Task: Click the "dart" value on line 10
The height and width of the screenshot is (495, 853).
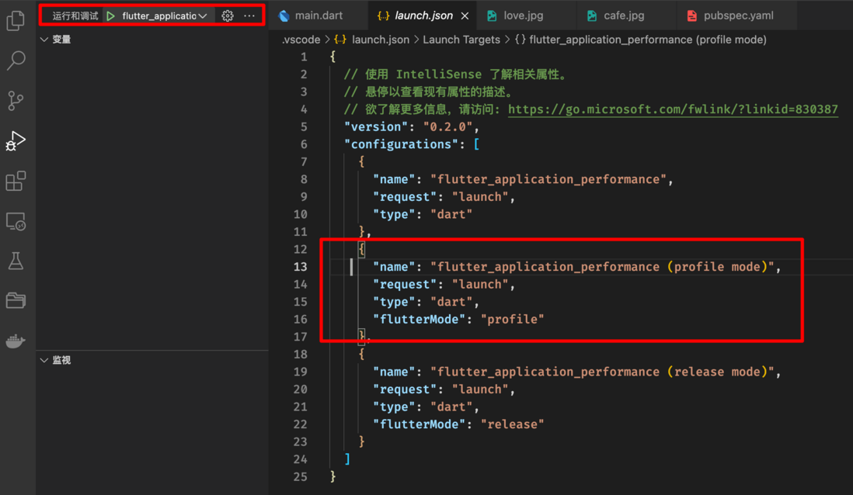Action: (x=451, y=214)
